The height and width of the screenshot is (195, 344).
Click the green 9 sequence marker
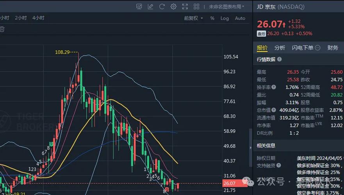[x=51, y=144]
